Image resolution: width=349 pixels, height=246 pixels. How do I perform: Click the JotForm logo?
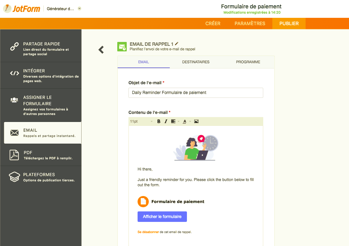(21, 8)
